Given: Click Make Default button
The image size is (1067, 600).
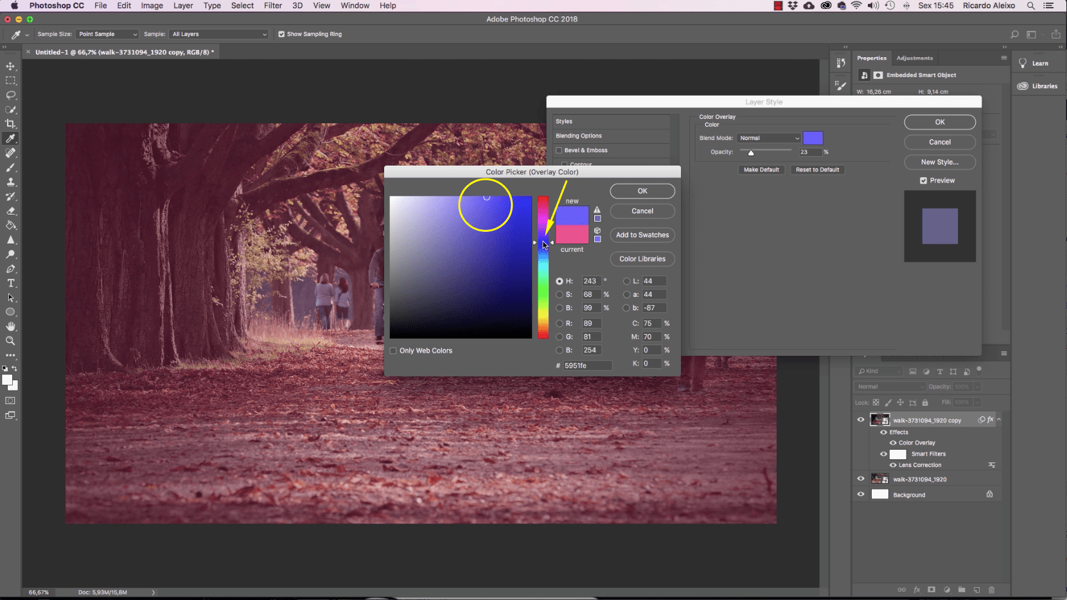Looking at the screenshot, I should coord(761,170).
